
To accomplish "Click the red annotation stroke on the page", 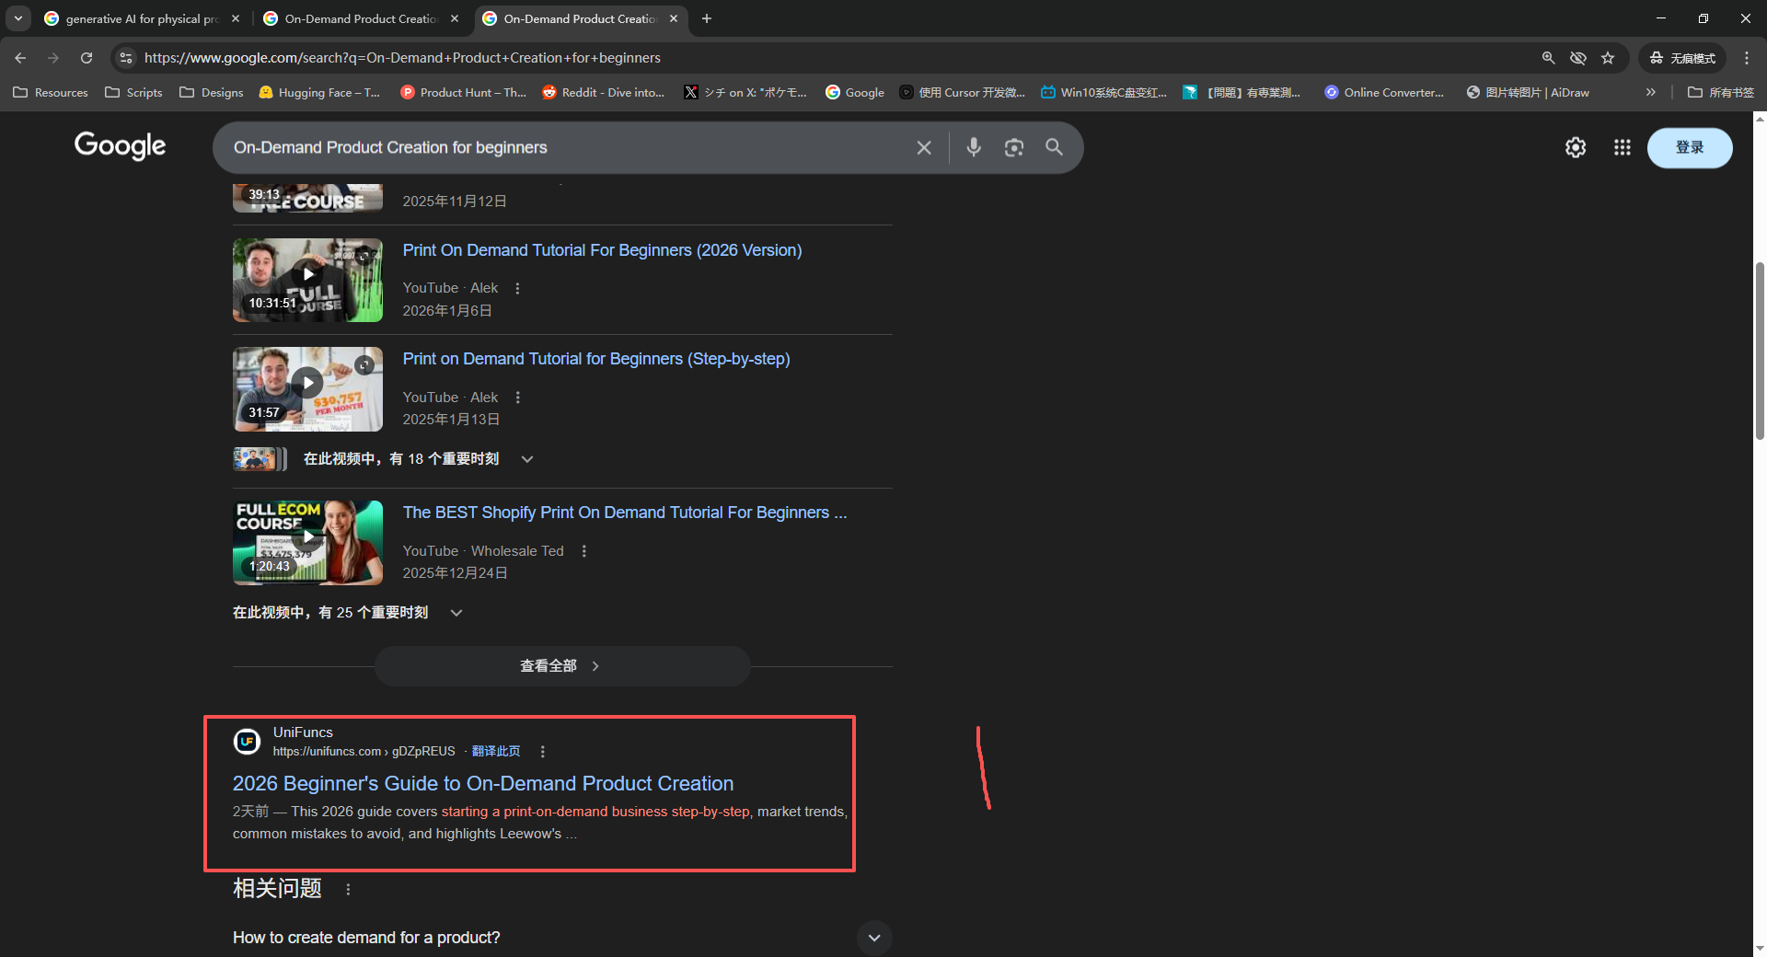I will 983,768.
